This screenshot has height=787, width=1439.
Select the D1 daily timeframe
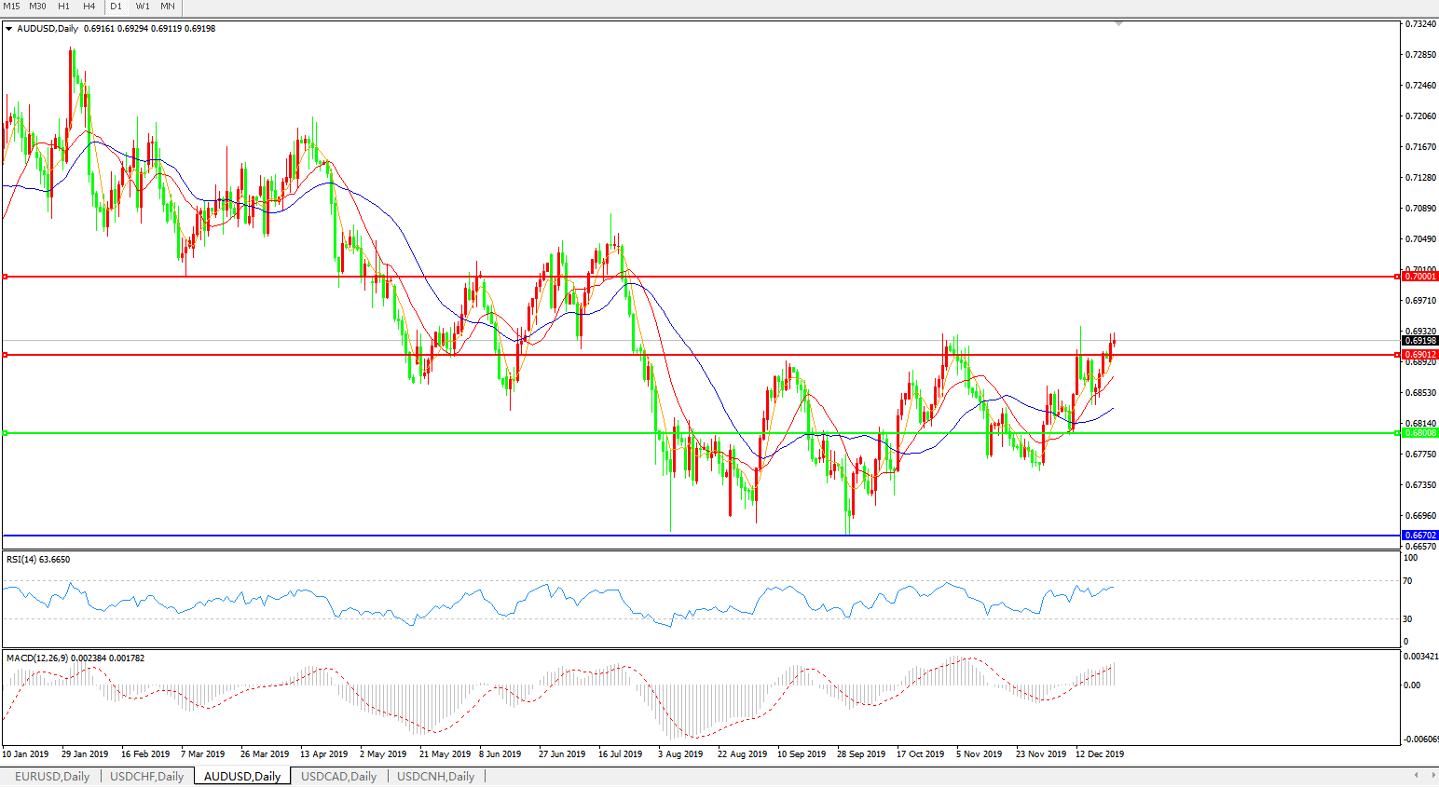pyautogui.click(x=116, y=7)
